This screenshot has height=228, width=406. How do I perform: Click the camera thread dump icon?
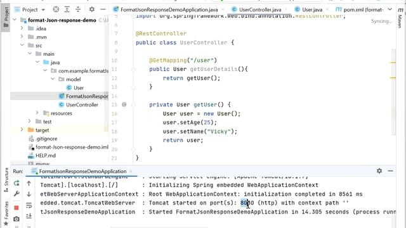16,219
